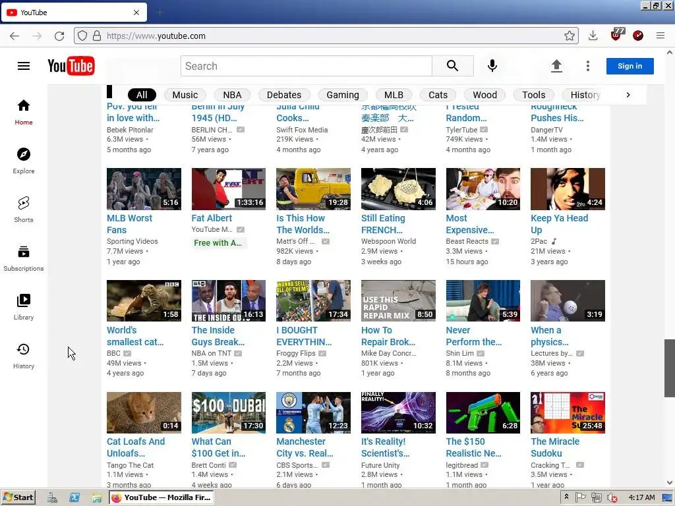Screen dimensions: 675x506
Task: Select the Cats filter chip
Action: [x=438, y=95]
